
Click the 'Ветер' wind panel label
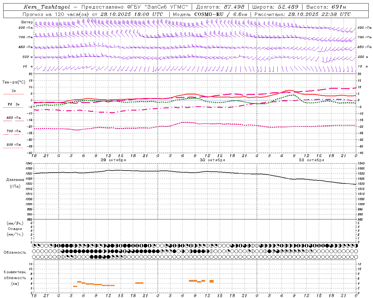(x=27, y=22)
